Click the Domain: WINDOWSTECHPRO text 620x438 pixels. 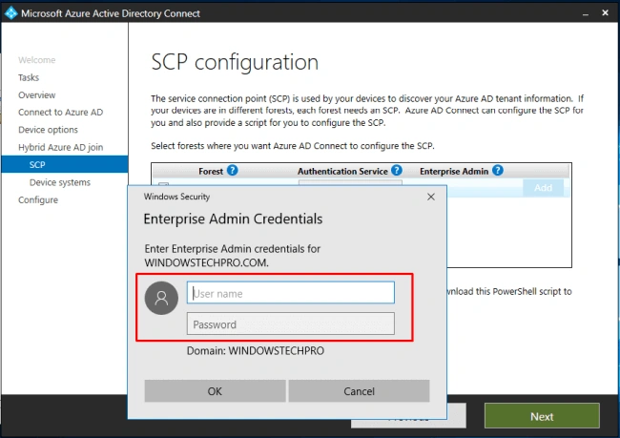click(x=256, y=351)
